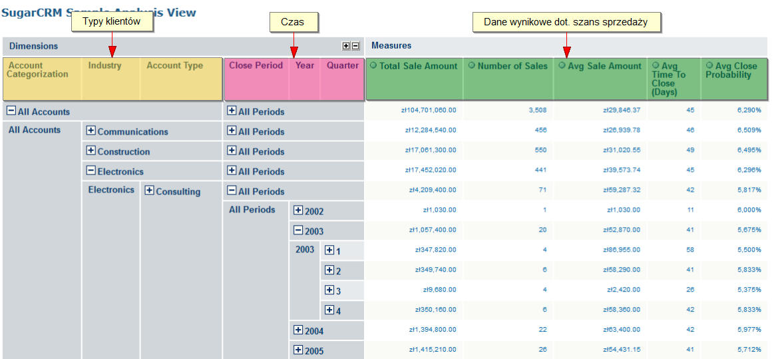Expand the Communications industry node
This screenshot has width=774, height=359.
pyautogui.click(x=91, y=131)
